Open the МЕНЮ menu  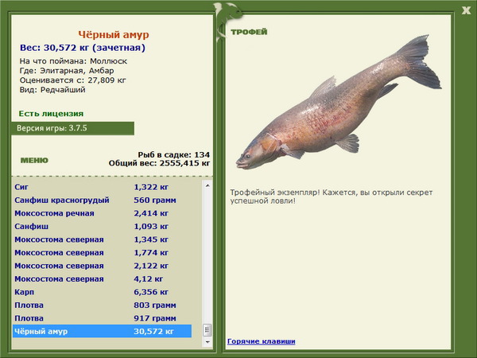click(34, 161)
